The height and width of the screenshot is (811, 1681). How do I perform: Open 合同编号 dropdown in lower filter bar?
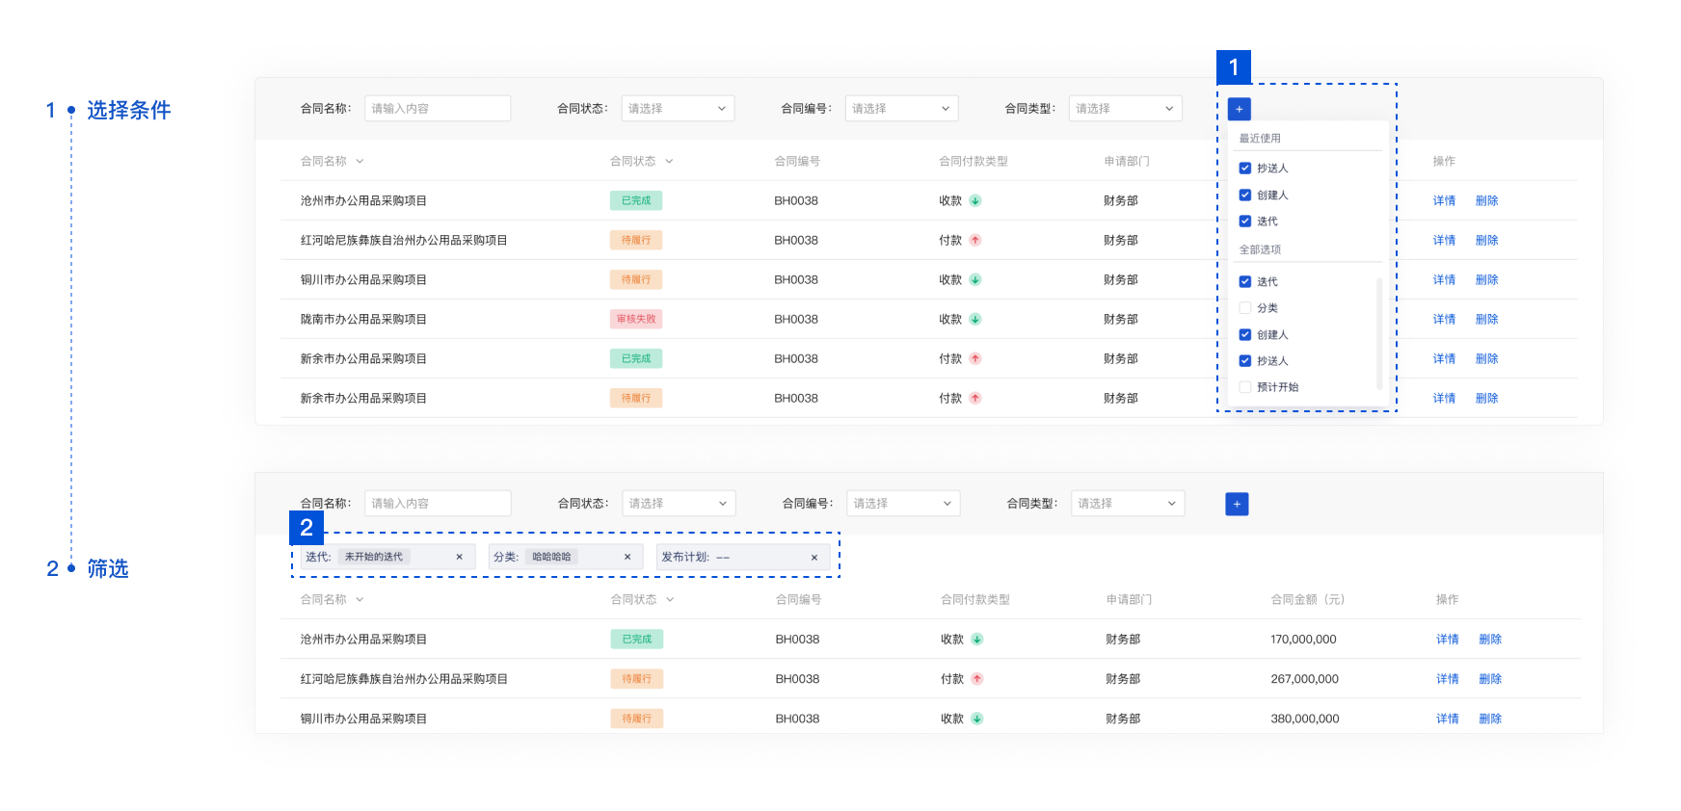pos(903,504)
